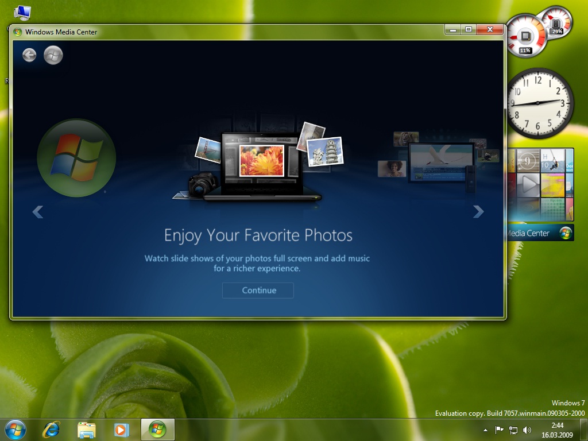Screen dimensions: 588x441
Task: Go to previous slide with left chevron
Action: tap(37, 212)
